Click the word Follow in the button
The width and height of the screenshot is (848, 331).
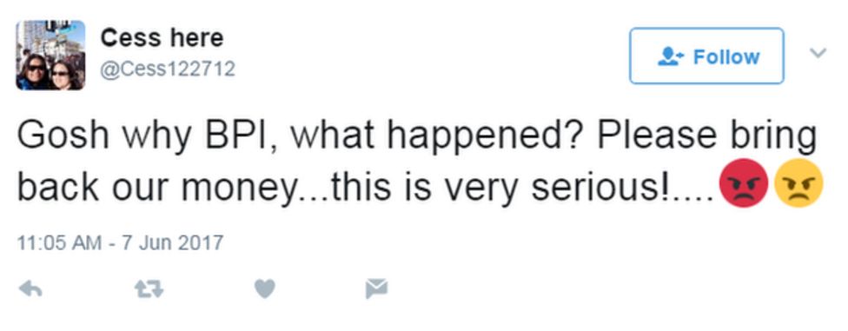(x=726, y=56)
